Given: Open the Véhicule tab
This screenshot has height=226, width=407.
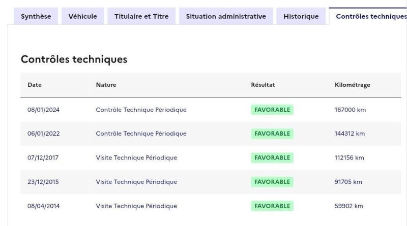Looking at the screenshot, I should [82, 16].
